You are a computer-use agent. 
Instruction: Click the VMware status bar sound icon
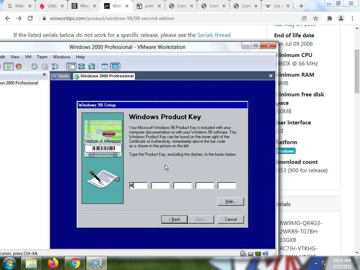[x=265, y=253]
